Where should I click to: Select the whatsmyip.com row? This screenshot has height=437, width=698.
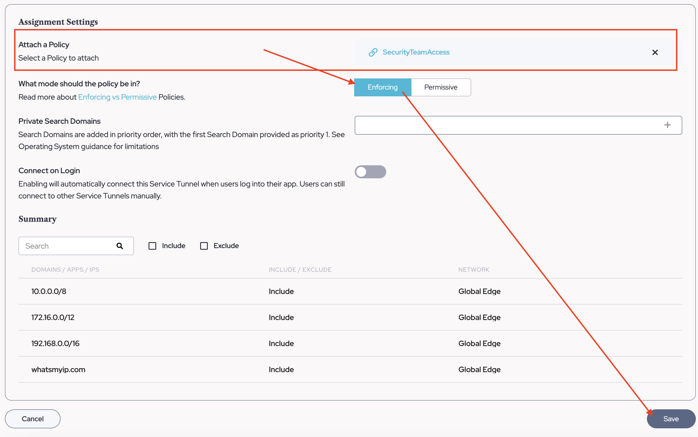coord(58,369)
